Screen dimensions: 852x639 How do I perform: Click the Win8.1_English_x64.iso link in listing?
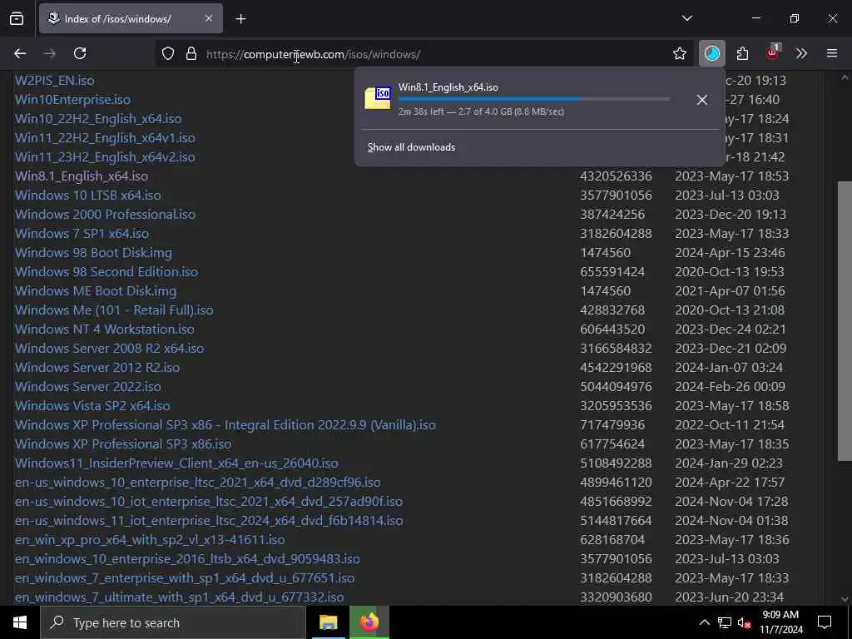pos(82,176)
